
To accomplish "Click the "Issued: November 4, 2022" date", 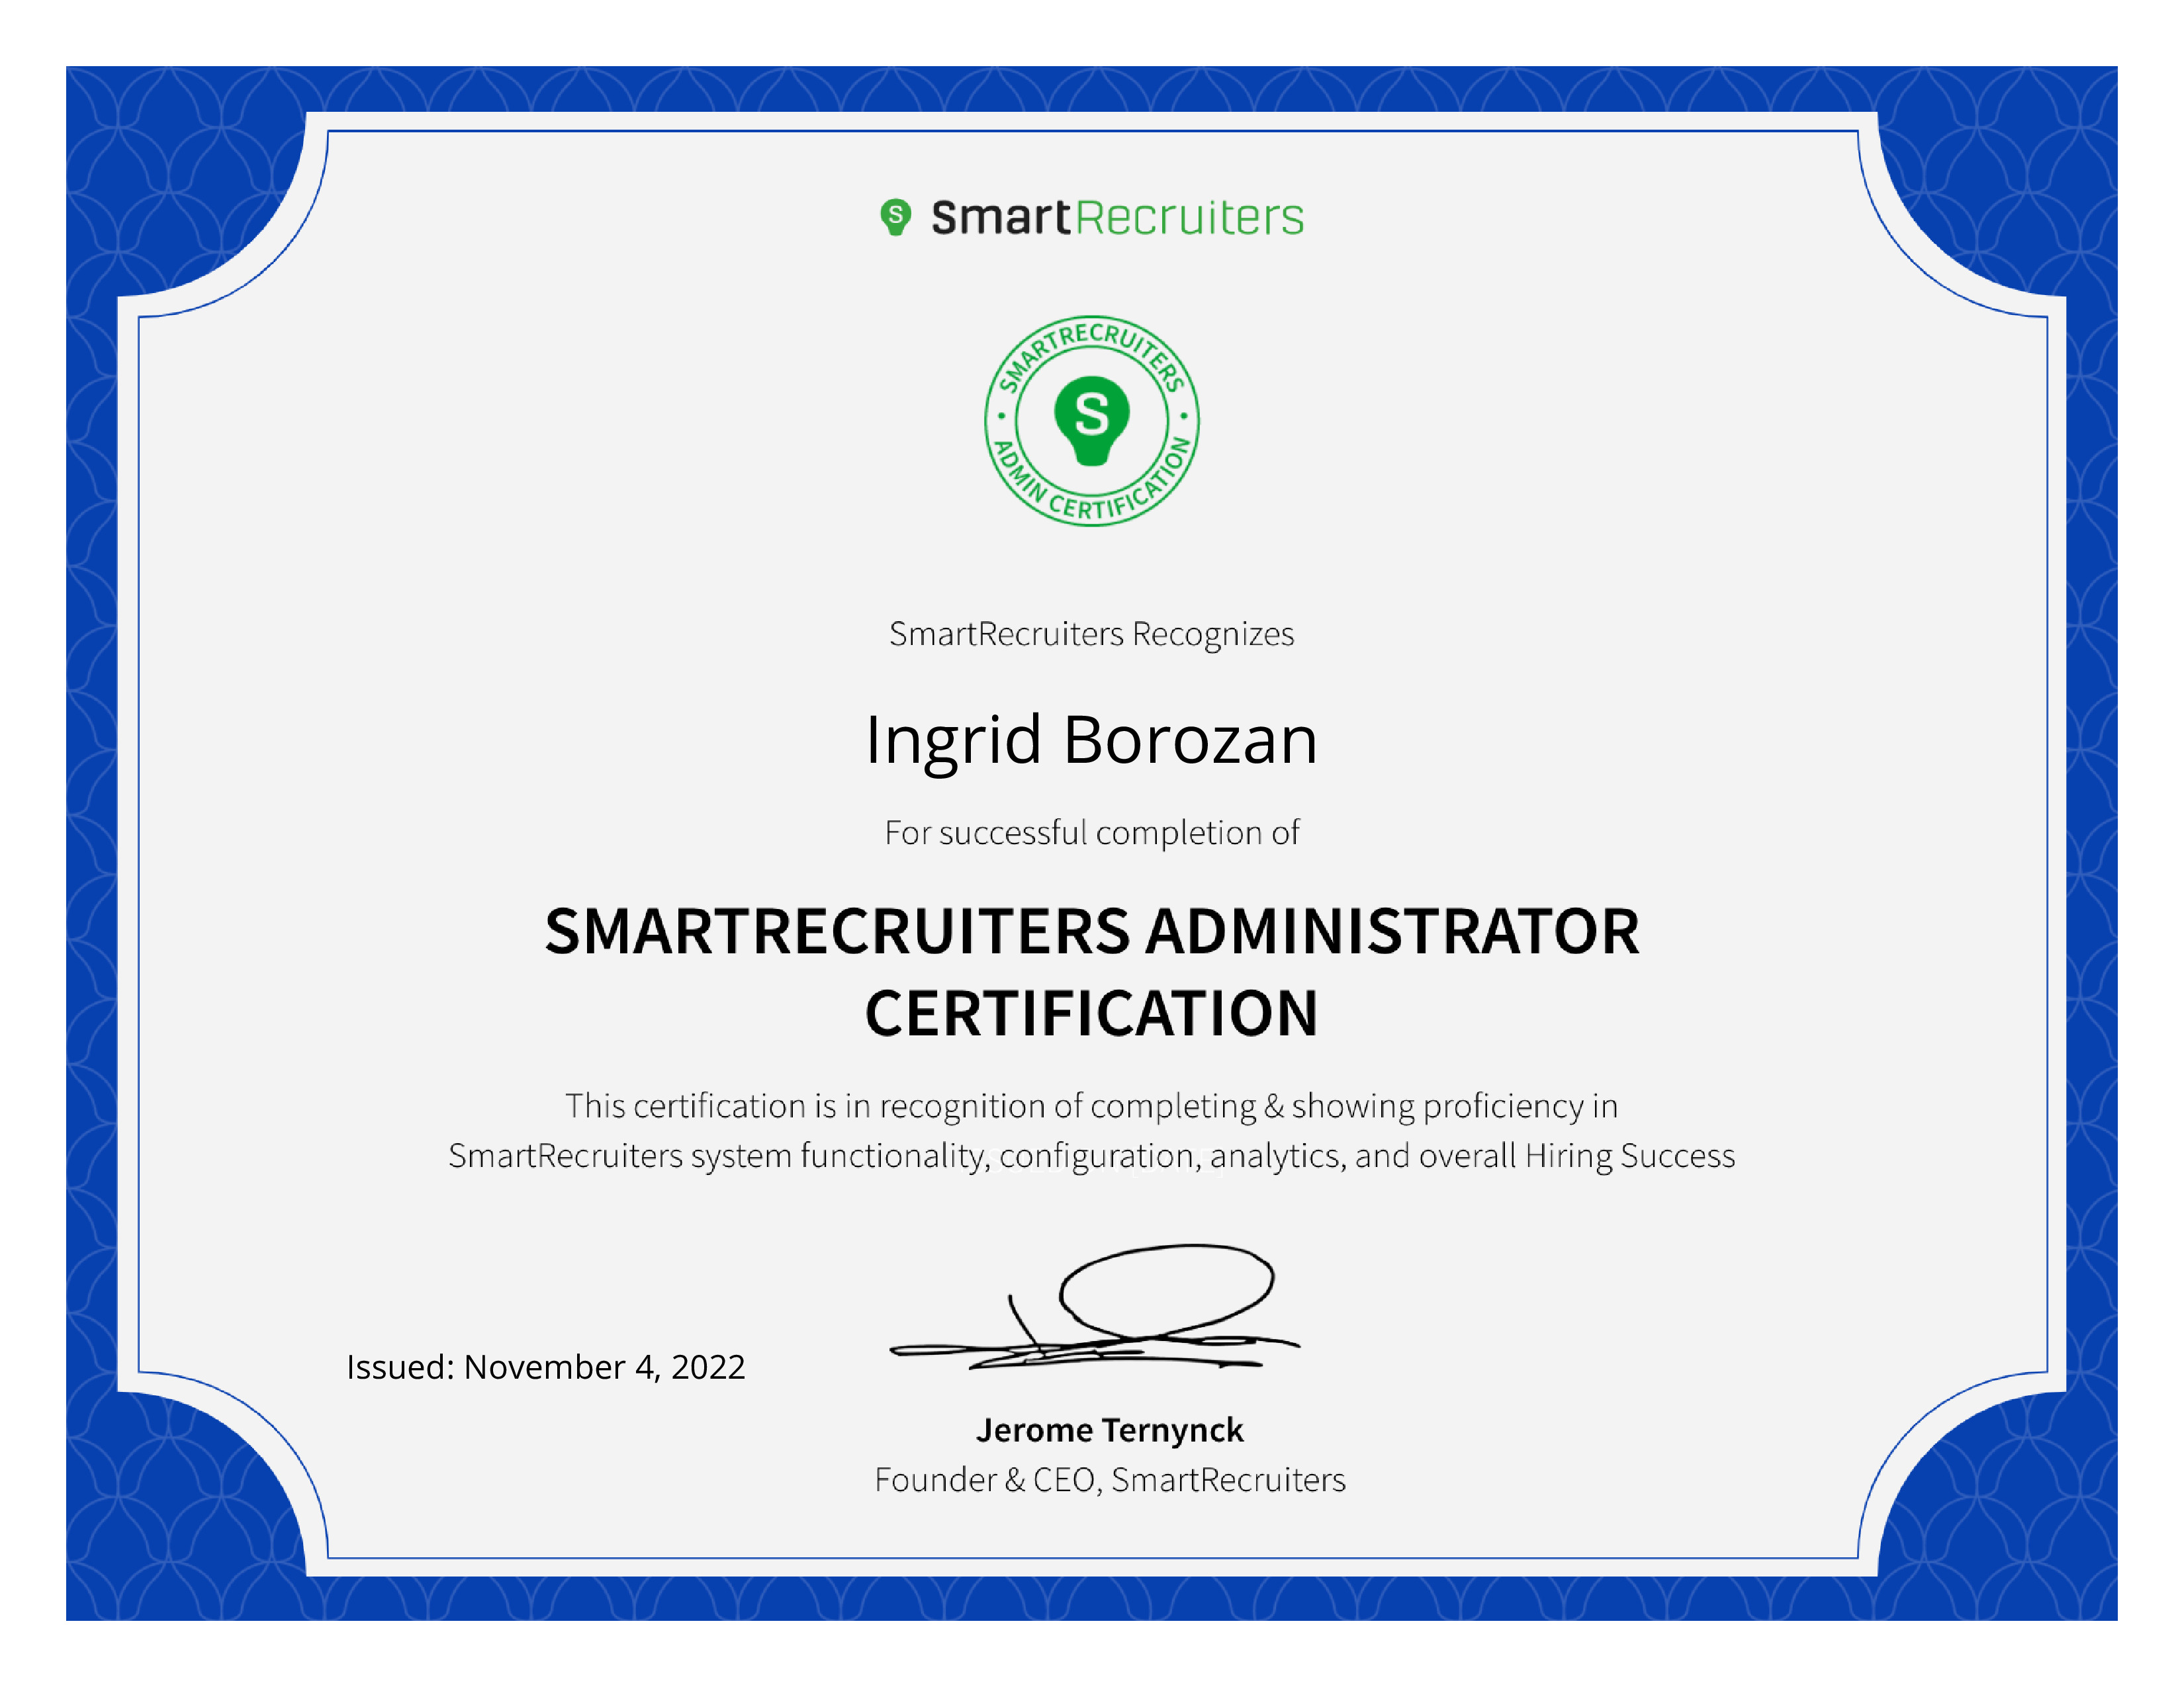I will click(546, 1366).
